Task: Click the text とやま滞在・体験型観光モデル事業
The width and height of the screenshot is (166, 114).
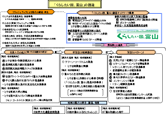Action: [x=23, y=61]
